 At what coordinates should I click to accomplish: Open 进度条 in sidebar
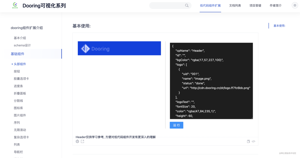(x=18, y=86)
